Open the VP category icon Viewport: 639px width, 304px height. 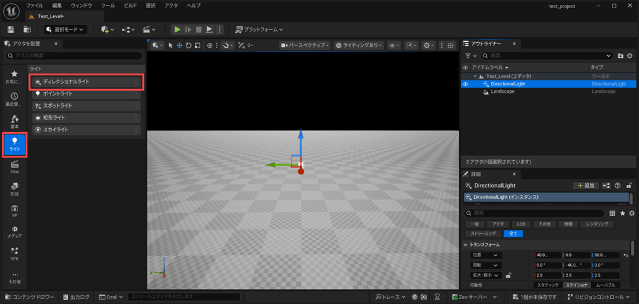click(x=14, y=211)
